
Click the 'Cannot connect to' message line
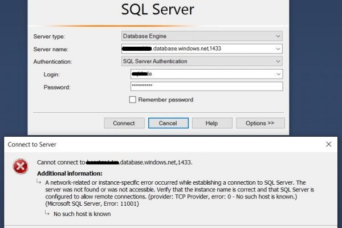click(115, 162)
